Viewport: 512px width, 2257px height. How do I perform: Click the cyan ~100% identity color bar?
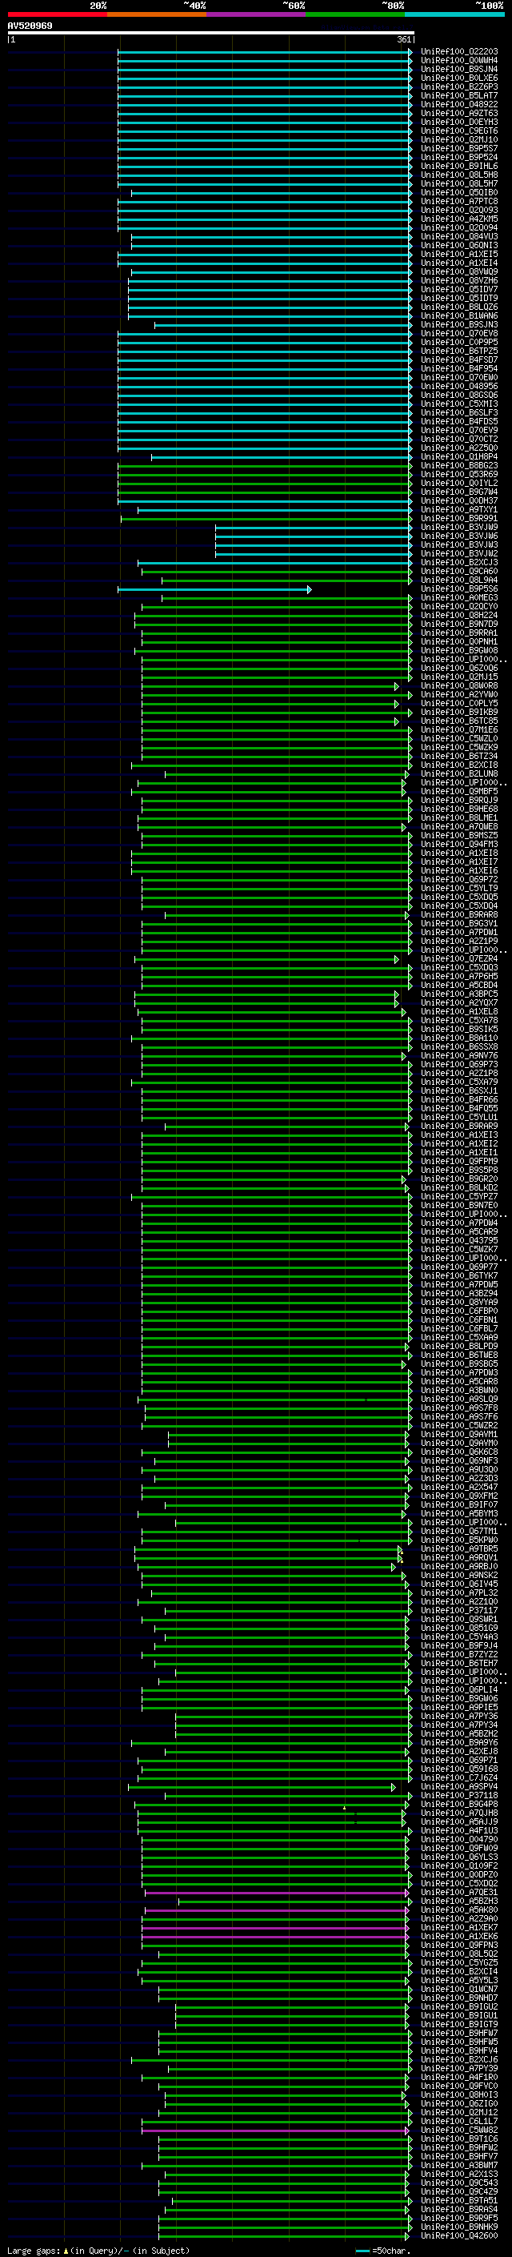[x=454, y=14]
